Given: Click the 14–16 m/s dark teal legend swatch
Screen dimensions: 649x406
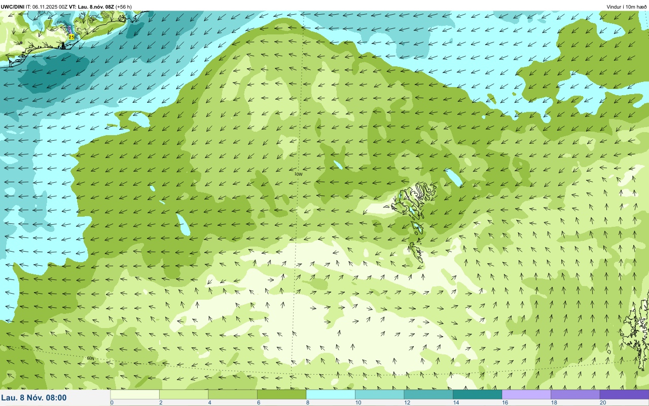Looking at the screenshot, I should tap(477, 394).
